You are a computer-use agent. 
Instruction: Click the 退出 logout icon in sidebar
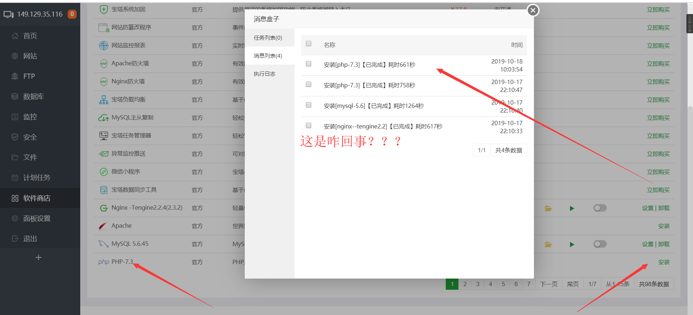[15, 239]
